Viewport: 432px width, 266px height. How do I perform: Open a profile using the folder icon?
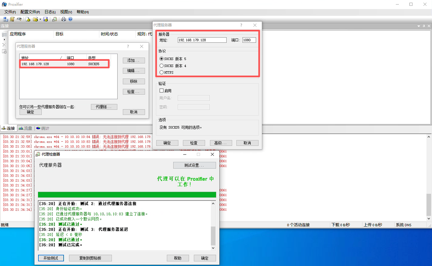click(x=35, y=19)
